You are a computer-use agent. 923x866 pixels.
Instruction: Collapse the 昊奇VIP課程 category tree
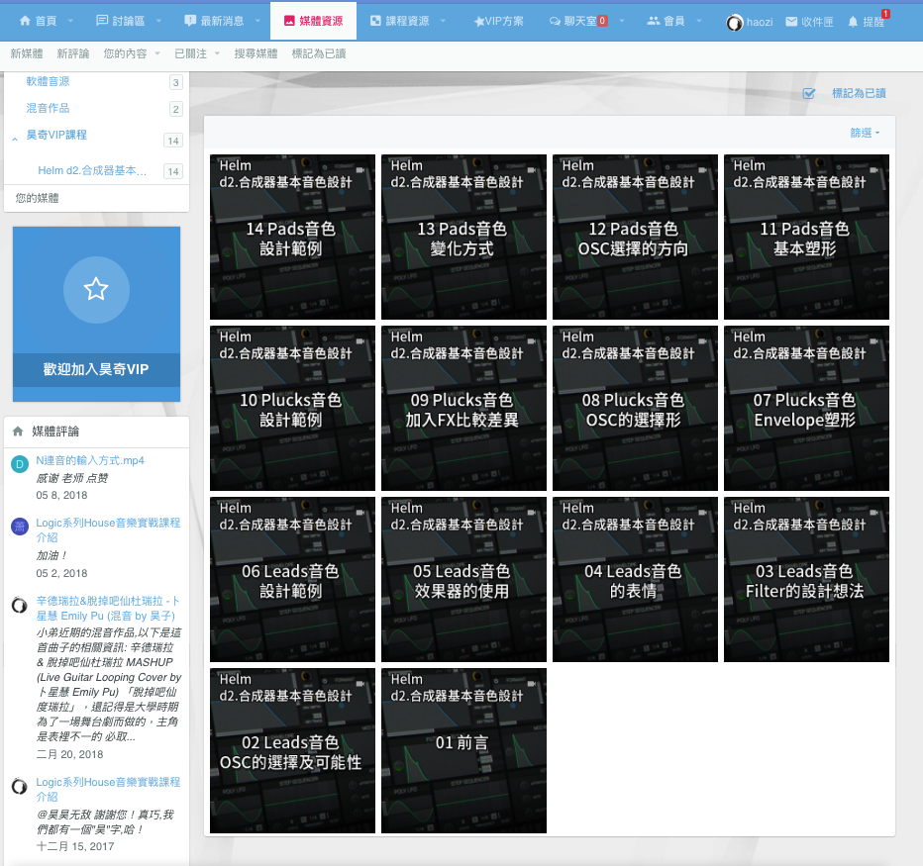click(x=15, y=139)
